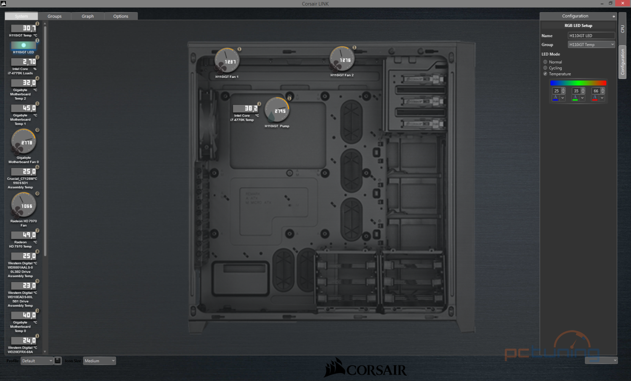631x381 pixels.
Task: Click the Intel Core i7-4770K Temp readout on case
Action: (x=246, y=108)
